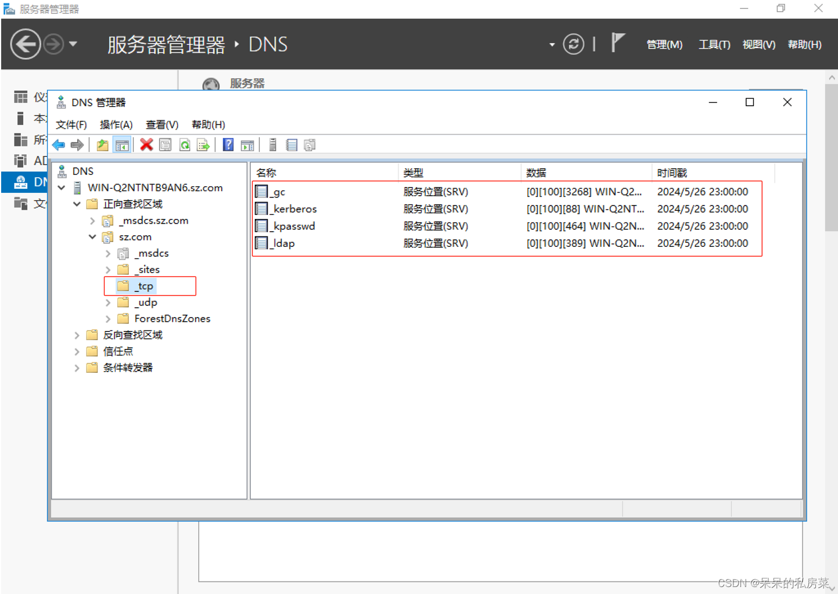Screen dimensions: 838x594
Task: Open 帮助(H) menu in Server Manager header
Action: [x=804, y=45]
